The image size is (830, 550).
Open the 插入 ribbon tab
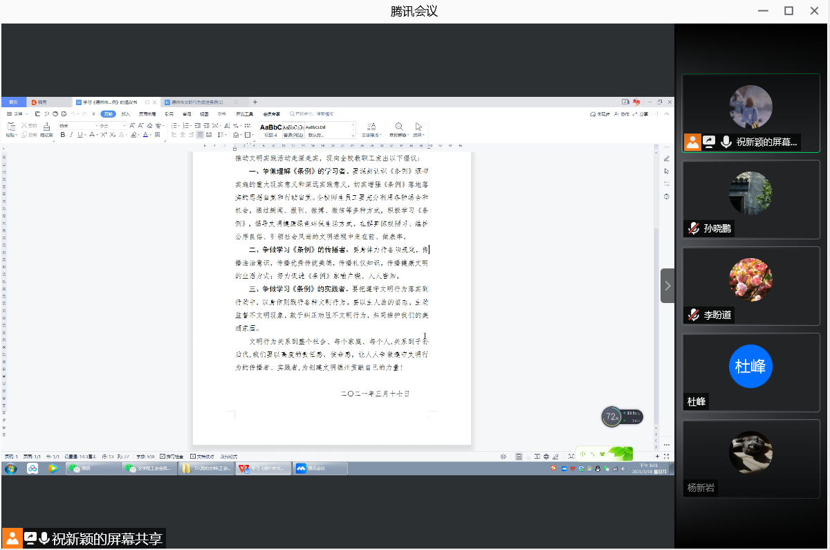tap(126, 113)
